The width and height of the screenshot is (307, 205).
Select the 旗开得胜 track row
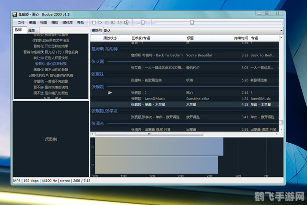click(x=184, y=117)
